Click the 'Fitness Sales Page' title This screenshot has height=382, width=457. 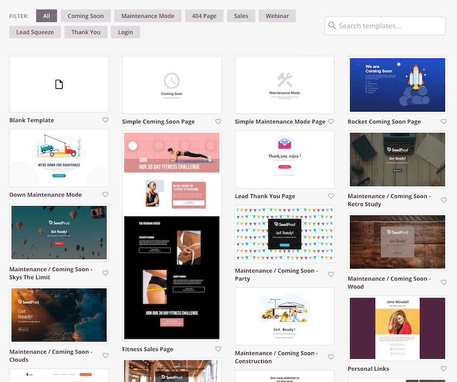148,349
